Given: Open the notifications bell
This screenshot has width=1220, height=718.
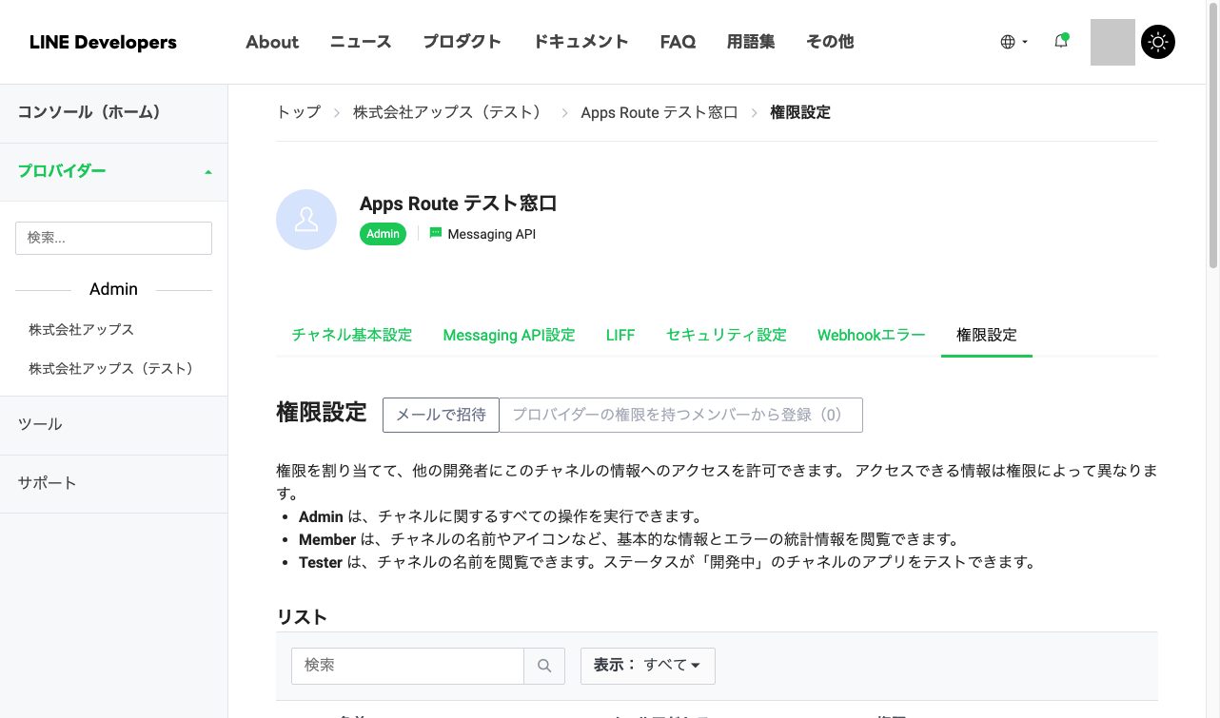Looking at the screenshot, I should [1061, 41].
